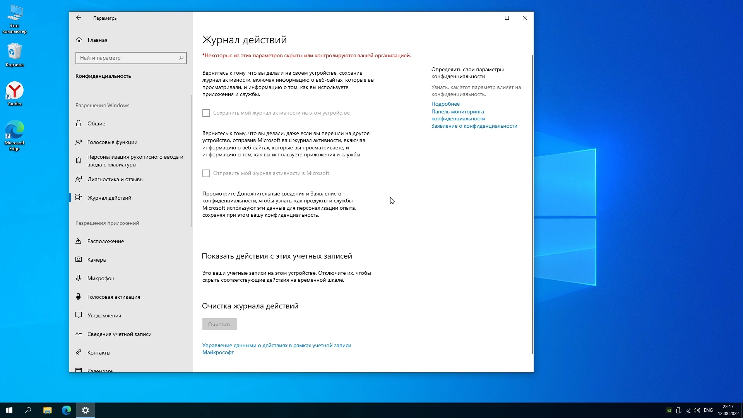The width and height of the screenshot is (743, 418).
Task: Open Заявление о конфиденциальности link
Action: tap(474, 126)
